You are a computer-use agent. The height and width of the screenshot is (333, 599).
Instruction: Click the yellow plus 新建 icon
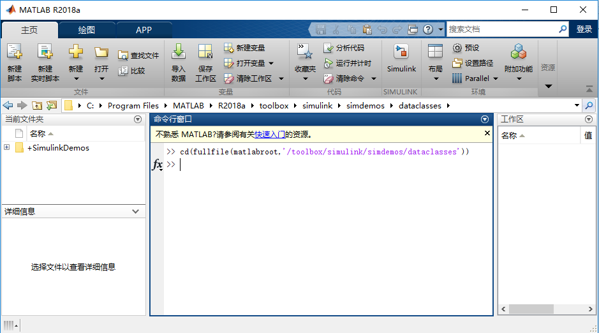tap(76, 51)
